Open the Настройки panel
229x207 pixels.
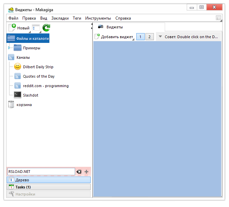click(49, 194)
